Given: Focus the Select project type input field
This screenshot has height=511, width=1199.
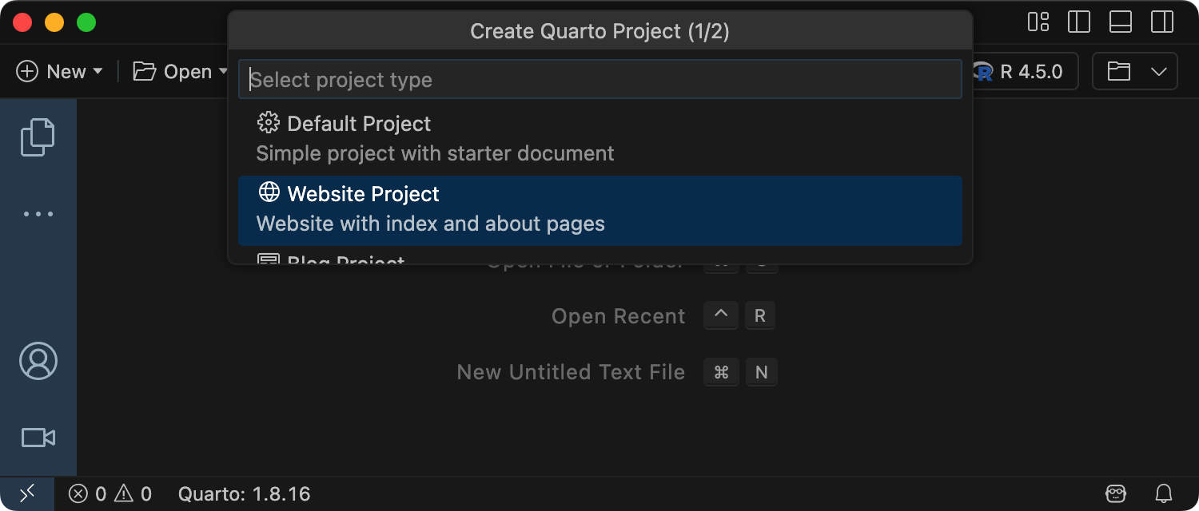Looking at the screenshot, I should (x=599, y=80).
